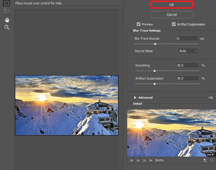Click the enhance at loupe location icon
The image size is (216, 170).
click(x=212, y=160)
